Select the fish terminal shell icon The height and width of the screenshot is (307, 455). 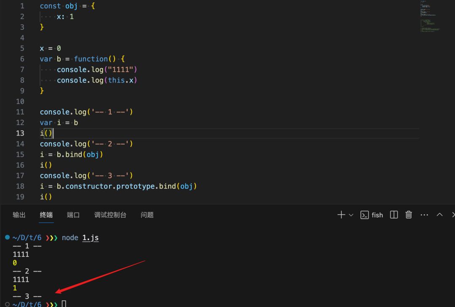pos(365,215)
